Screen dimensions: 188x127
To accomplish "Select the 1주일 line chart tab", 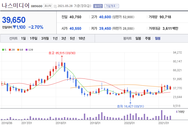I will [x=33, y=38].
